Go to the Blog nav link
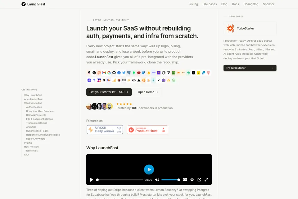This screenshot has width=298, height=199. [x=224, y=4]
